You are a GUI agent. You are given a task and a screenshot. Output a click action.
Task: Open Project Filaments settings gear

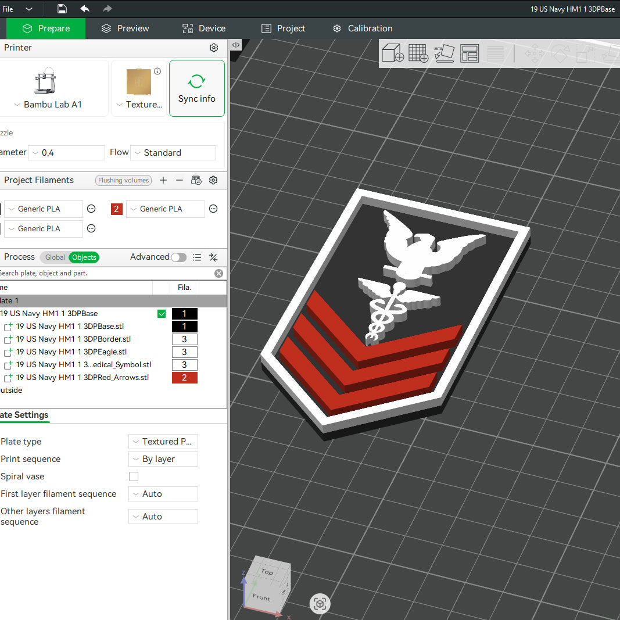pos(213,180)
